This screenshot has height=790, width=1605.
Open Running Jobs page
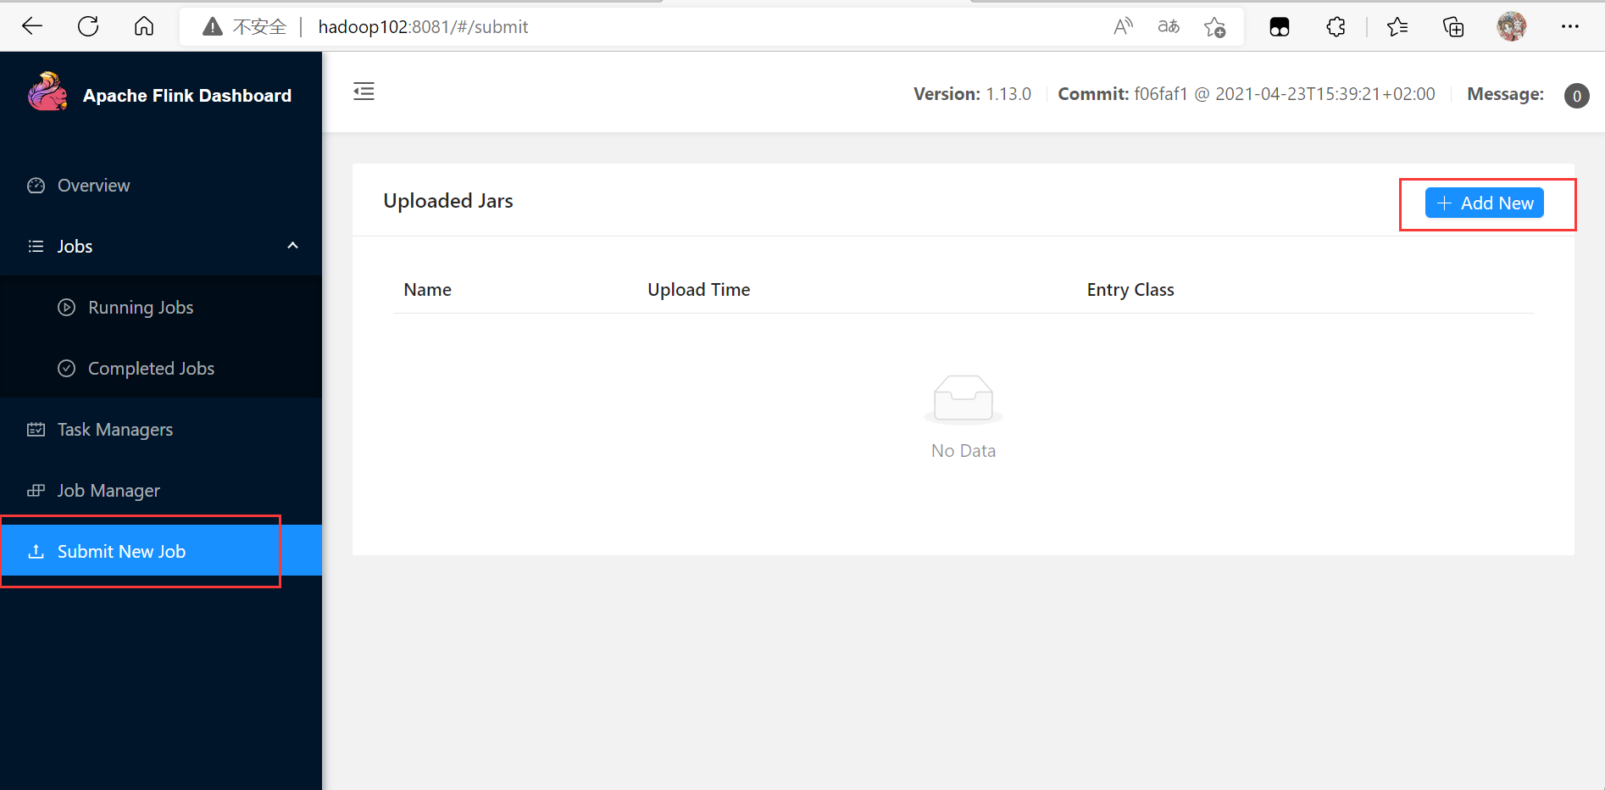coord(161,308)
